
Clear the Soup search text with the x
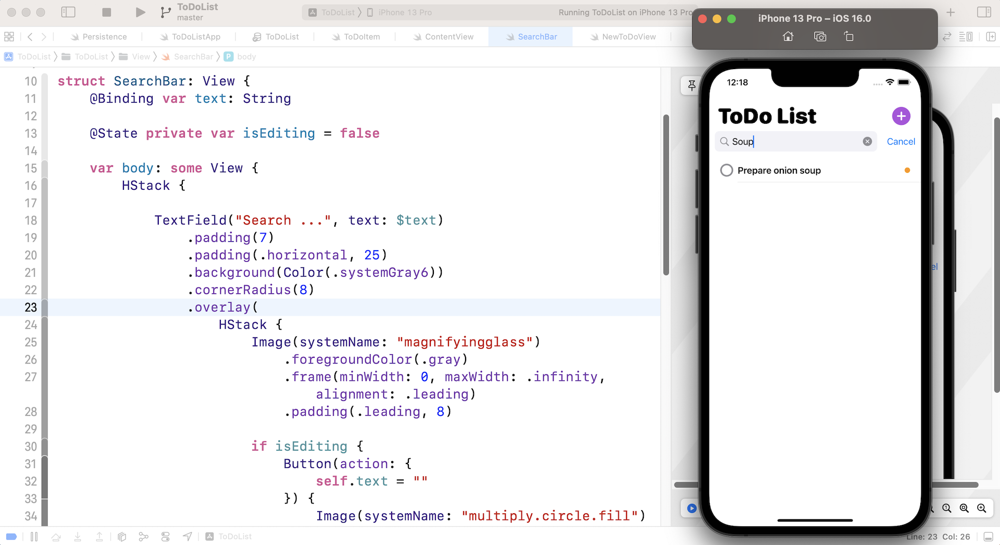(x=867, y=141)
